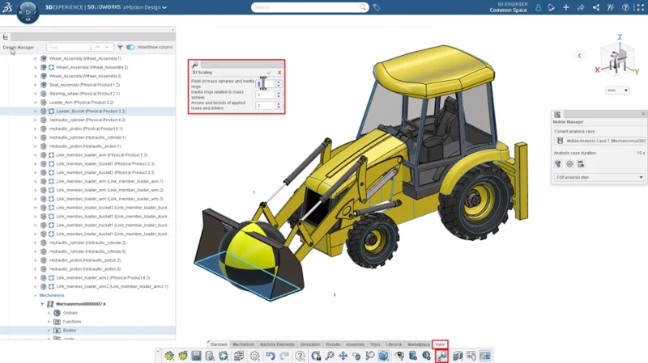Open the Help question mark icon

[x=300, y=356]
